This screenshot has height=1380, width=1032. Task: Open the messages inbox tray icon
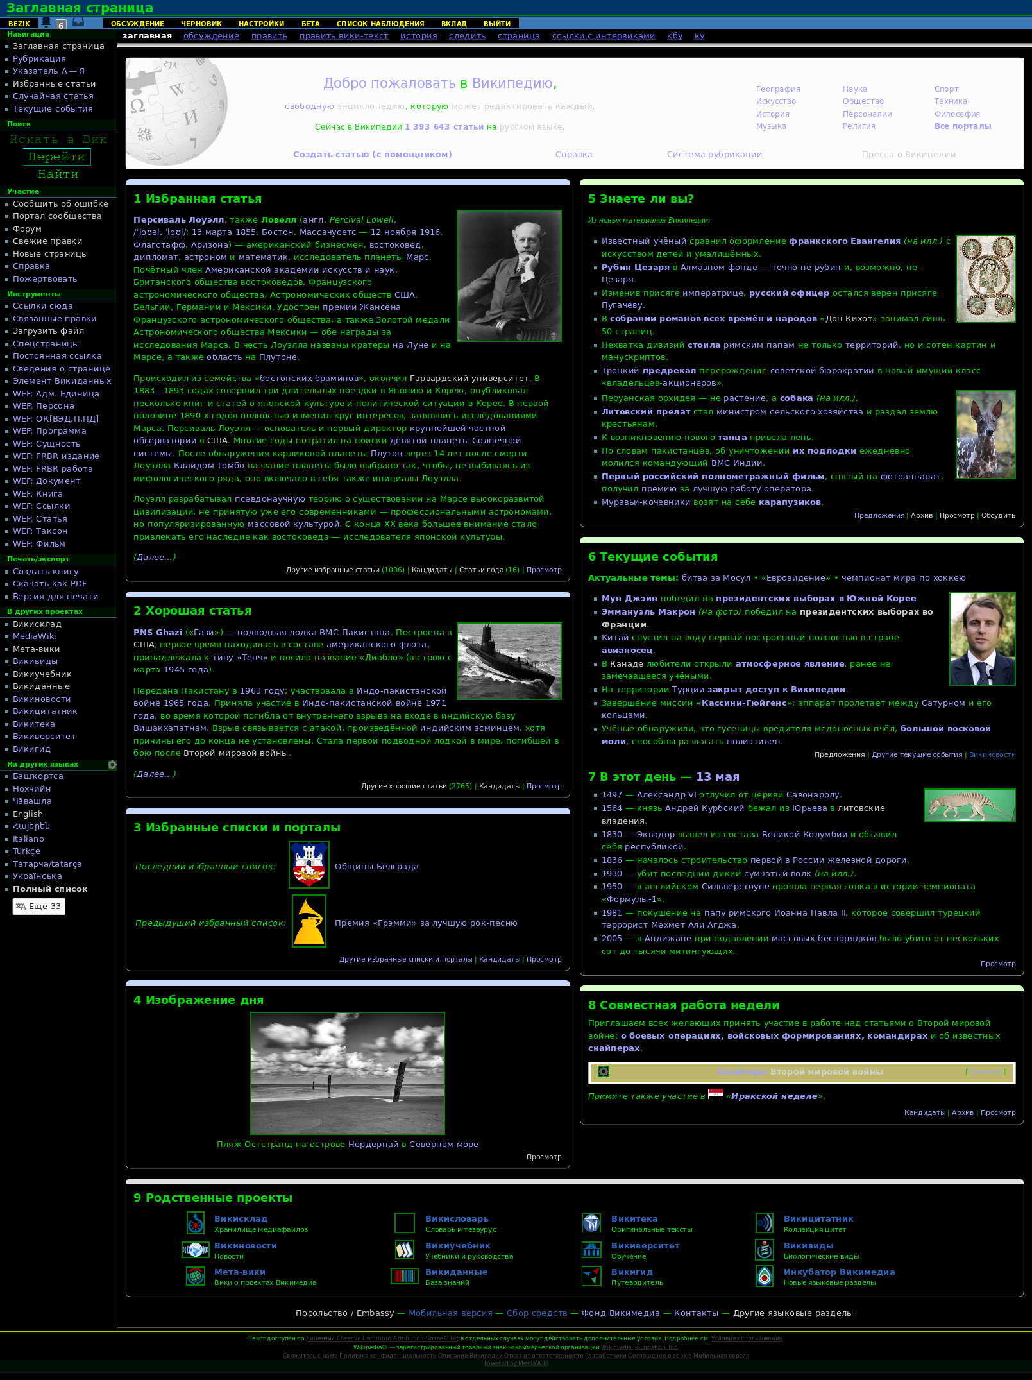pyautogui.click(x=78, y=22)
